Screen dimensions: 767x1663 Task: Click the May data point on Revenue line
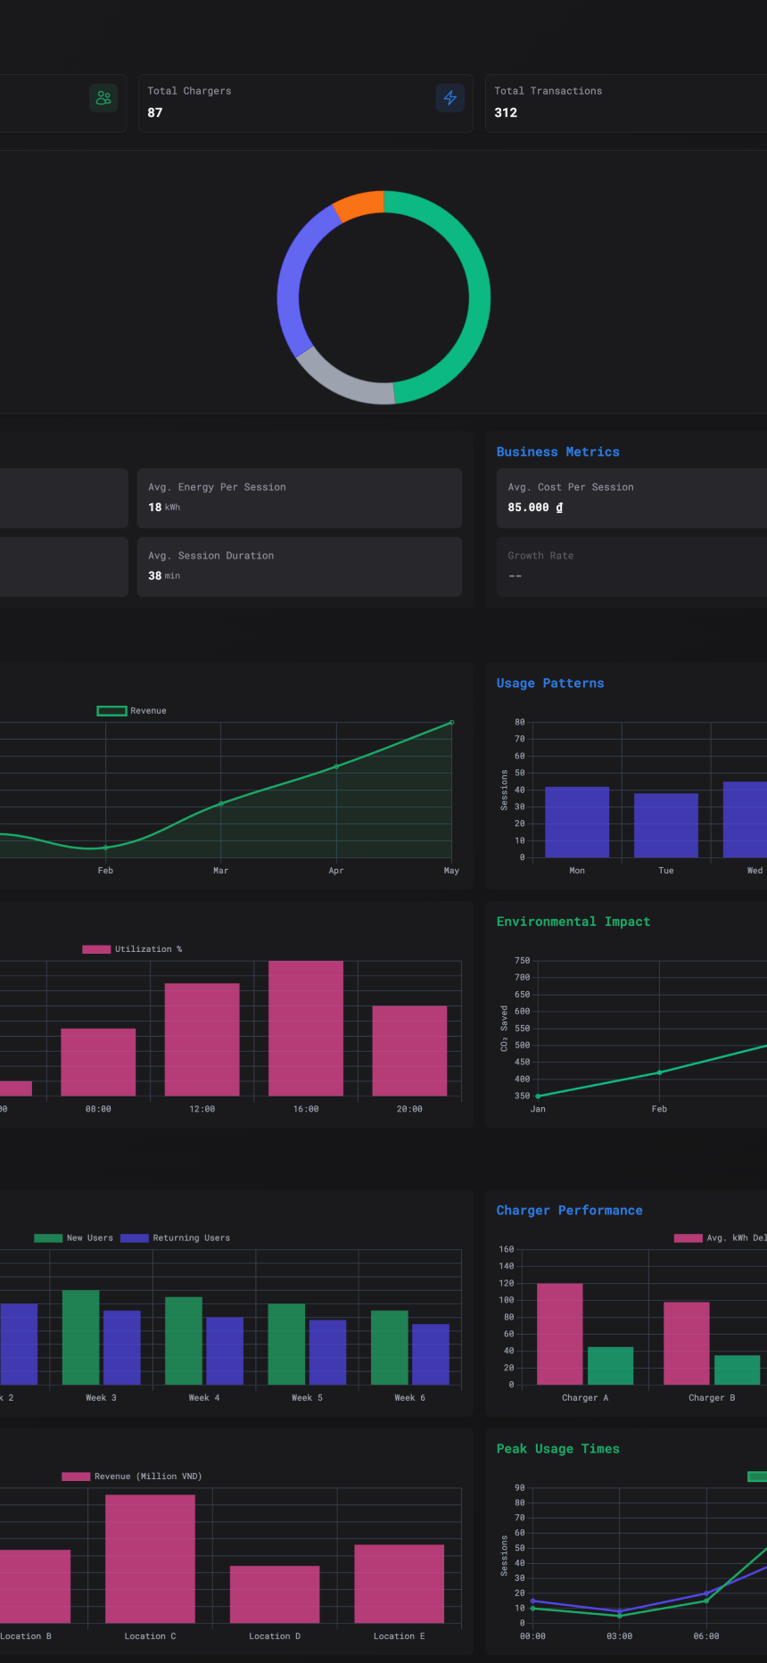pyautogui.click(x=451, y=723)
